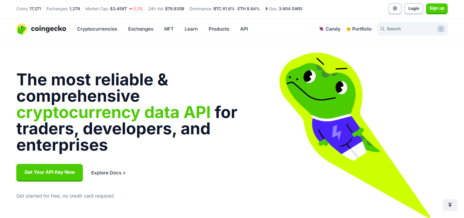Viewport: 464px width, 218px height.
Task: Click the Market Cap value $3.458T
Action: pos(118,9)
